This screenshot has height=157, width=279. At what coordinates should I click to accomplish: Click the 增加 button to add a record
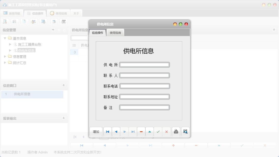pyautogui.click(x=96, y=132)
